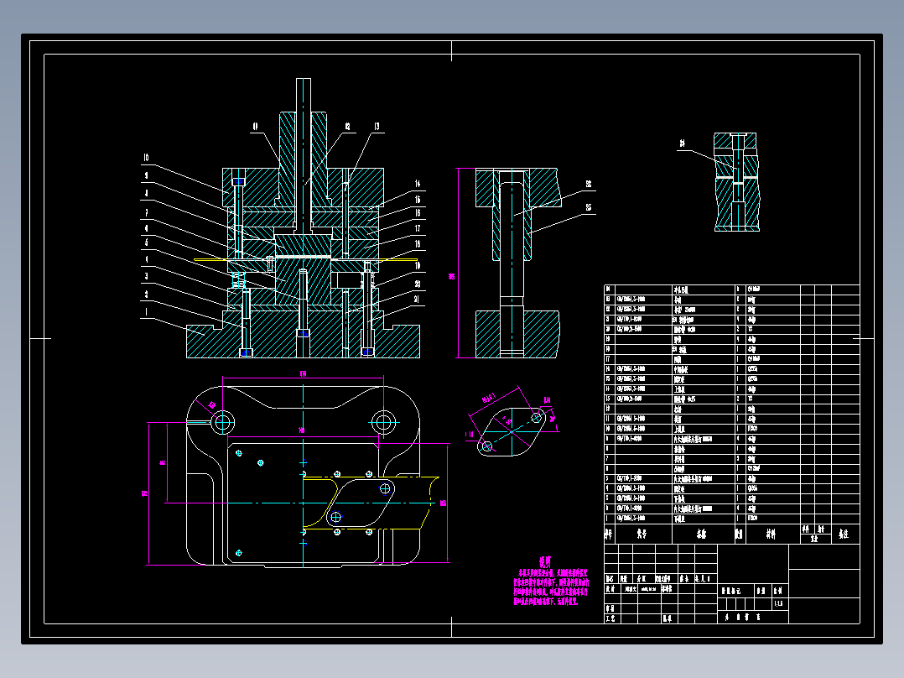The width and height of the screenshot is (904, 678).
Task: Select the diamond-shaped workpiece detail drawing
Action: click(x=512, y=431)
